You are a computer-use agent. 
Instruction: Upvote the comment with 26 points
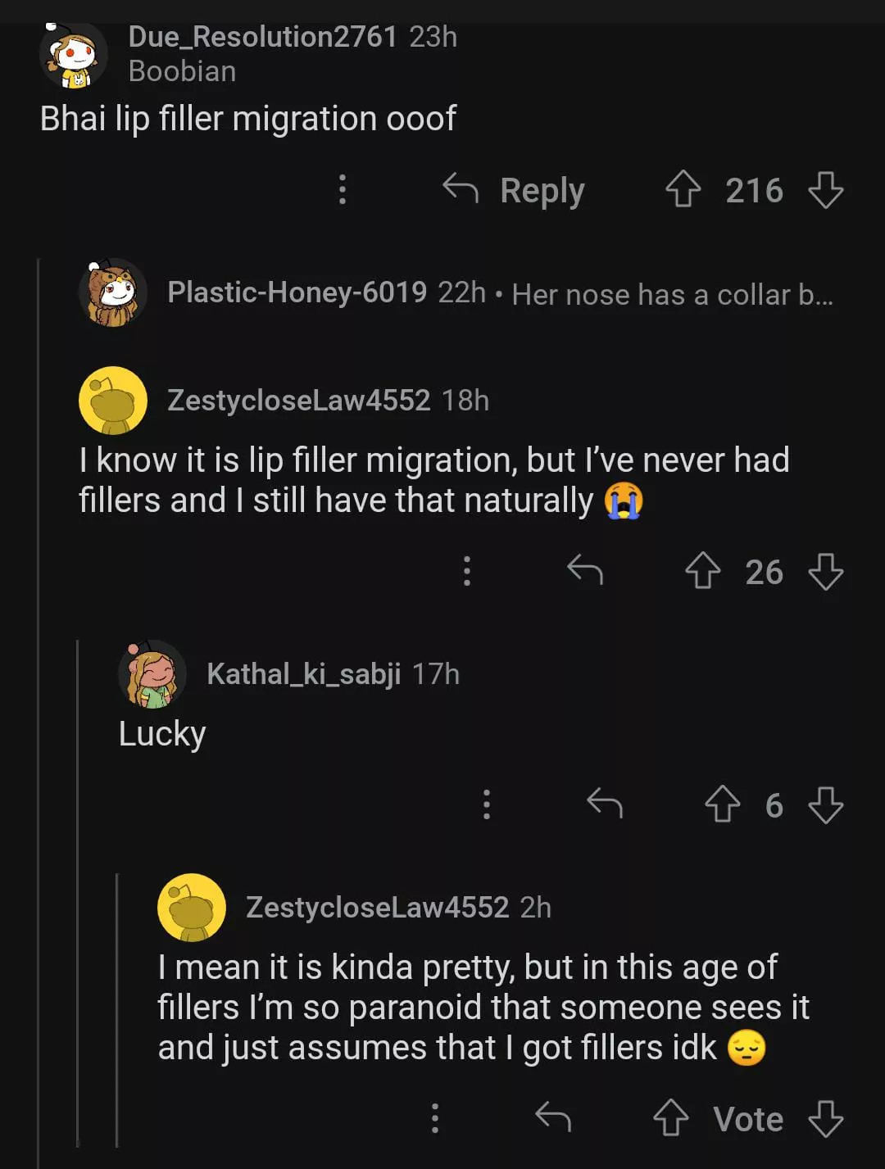[x=702, y=571]
